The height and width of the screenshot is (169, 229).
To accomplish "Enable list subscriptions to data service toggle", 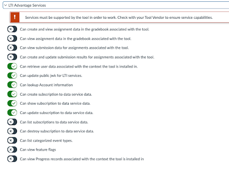I will pos(12,122).
